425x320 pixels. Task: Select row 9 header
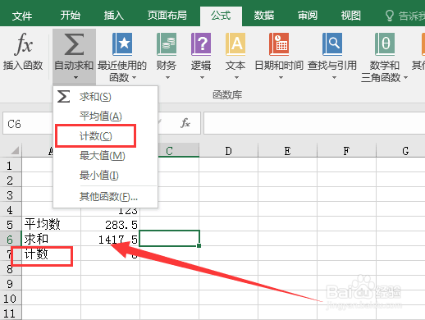[11, 284]
